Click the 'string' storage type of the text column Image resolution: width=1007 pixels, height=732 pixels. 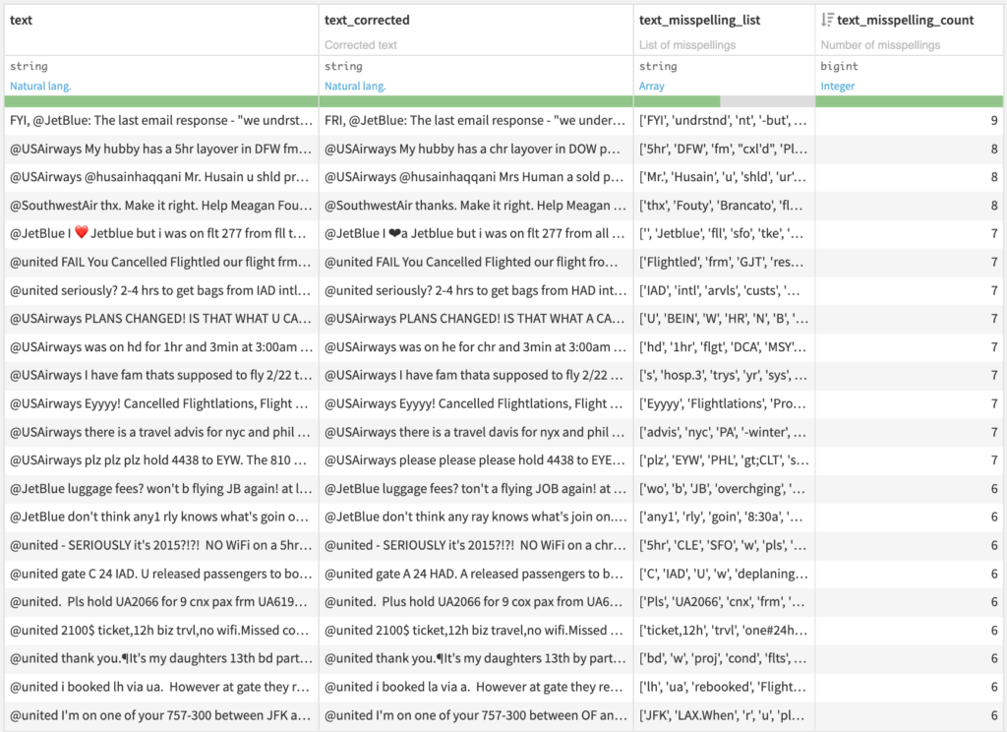29,66
